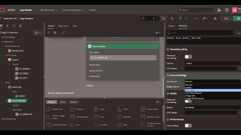Pick the Map region from gallery

pos(122,125)
